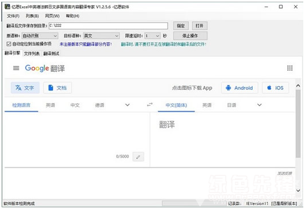Switch to the 文件列表 tab

coord(32,54)
